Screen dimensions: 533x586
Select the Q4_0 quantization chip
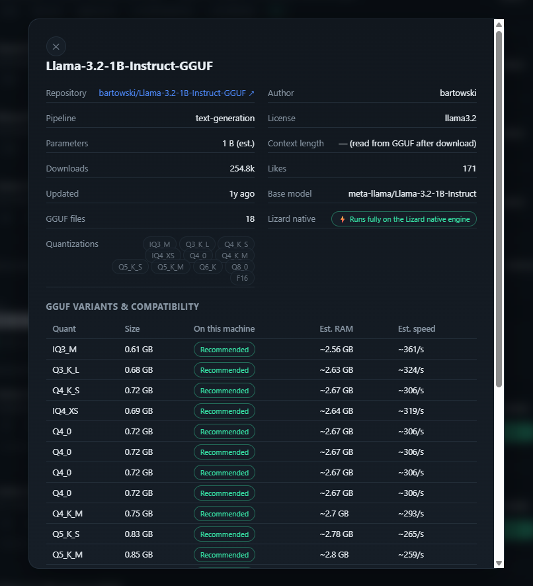point(198,256)
